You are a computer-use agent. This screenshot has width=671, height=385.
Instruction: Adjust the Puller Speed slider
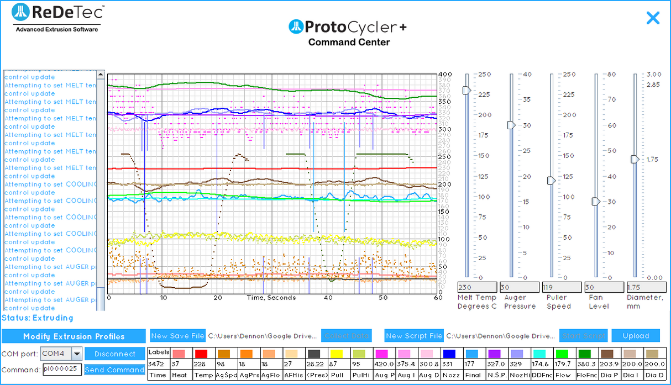(551, 181)
